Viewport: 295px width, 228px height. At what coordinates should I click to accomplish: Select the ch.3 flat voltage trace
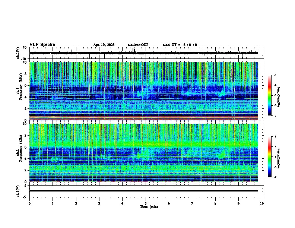[x=143, y=191]
